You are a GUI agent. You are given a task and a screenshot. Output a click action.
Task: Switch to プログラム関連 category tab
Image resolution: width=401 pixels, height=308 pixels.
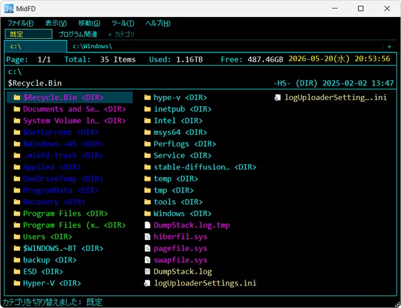pos(78,34)
